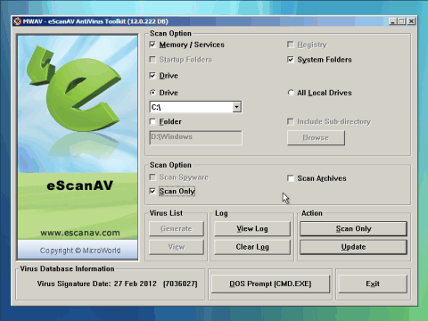Uncheck the Scan Only checkbox
Image resolution: width=428 pixels, height=321 pixels.
(x=152, y=191)
